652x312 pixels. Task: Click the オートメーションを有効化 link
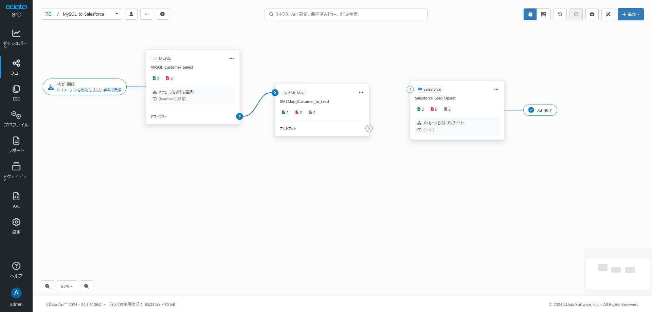[74, 90]
